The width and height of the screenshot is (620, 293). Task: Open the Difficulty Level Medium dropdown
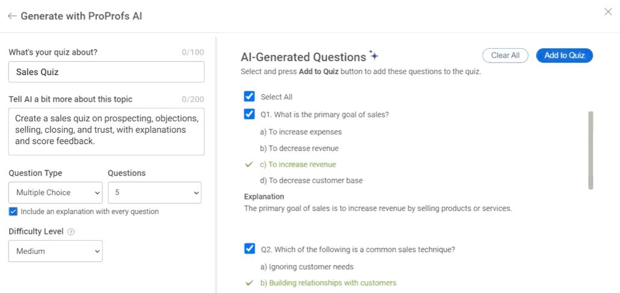click(55, 251)
